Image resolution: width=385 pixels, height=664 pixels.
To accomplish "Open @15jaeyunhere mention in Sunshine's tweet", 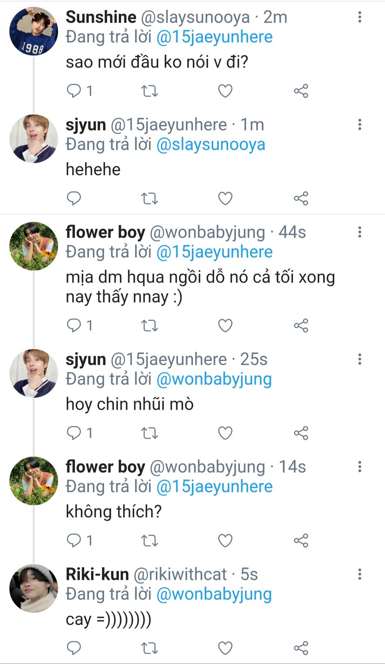I will tap(214, 37).
